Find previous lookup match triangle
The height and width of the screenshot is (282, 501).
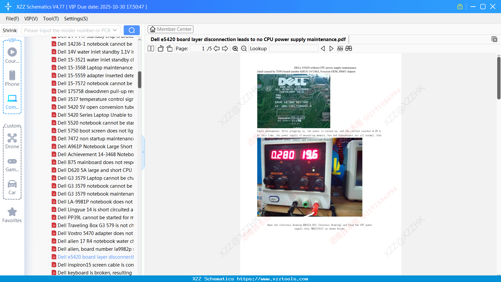tap(323, 48)
